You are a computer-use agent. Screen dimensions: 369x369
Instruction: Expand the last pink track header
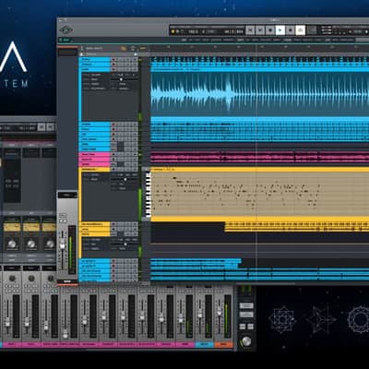(x=94, y=164)
